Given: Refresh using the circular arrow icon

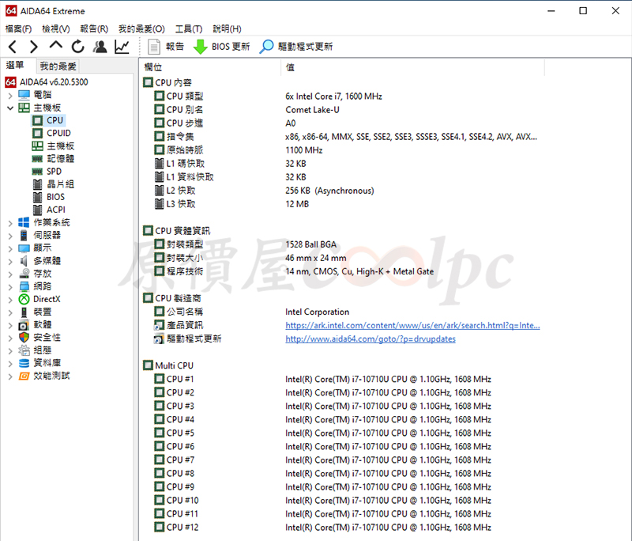Looking at the screenshot, I should click(x=77, y=47).
